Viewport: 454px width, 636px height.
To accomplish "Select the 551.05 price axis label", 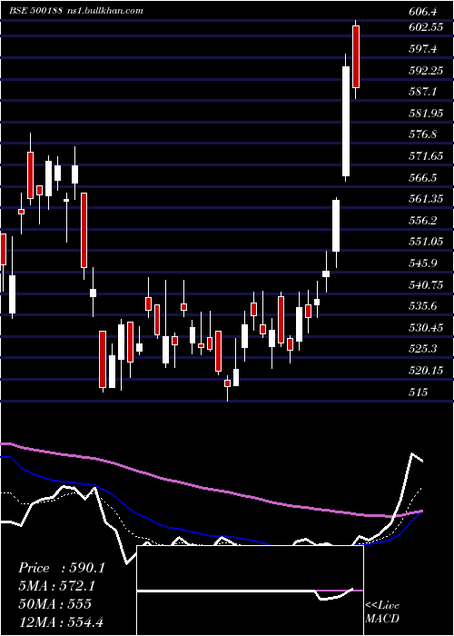I will [x=426, y=242].
